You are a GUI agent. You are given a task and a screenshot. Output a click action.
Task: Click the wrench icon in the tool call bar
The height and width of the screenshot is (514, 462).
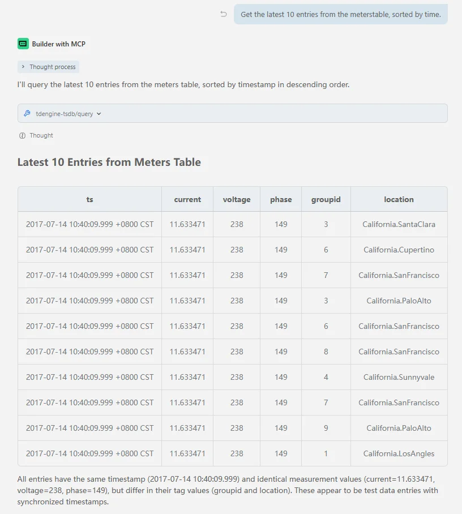coord(27,113)
